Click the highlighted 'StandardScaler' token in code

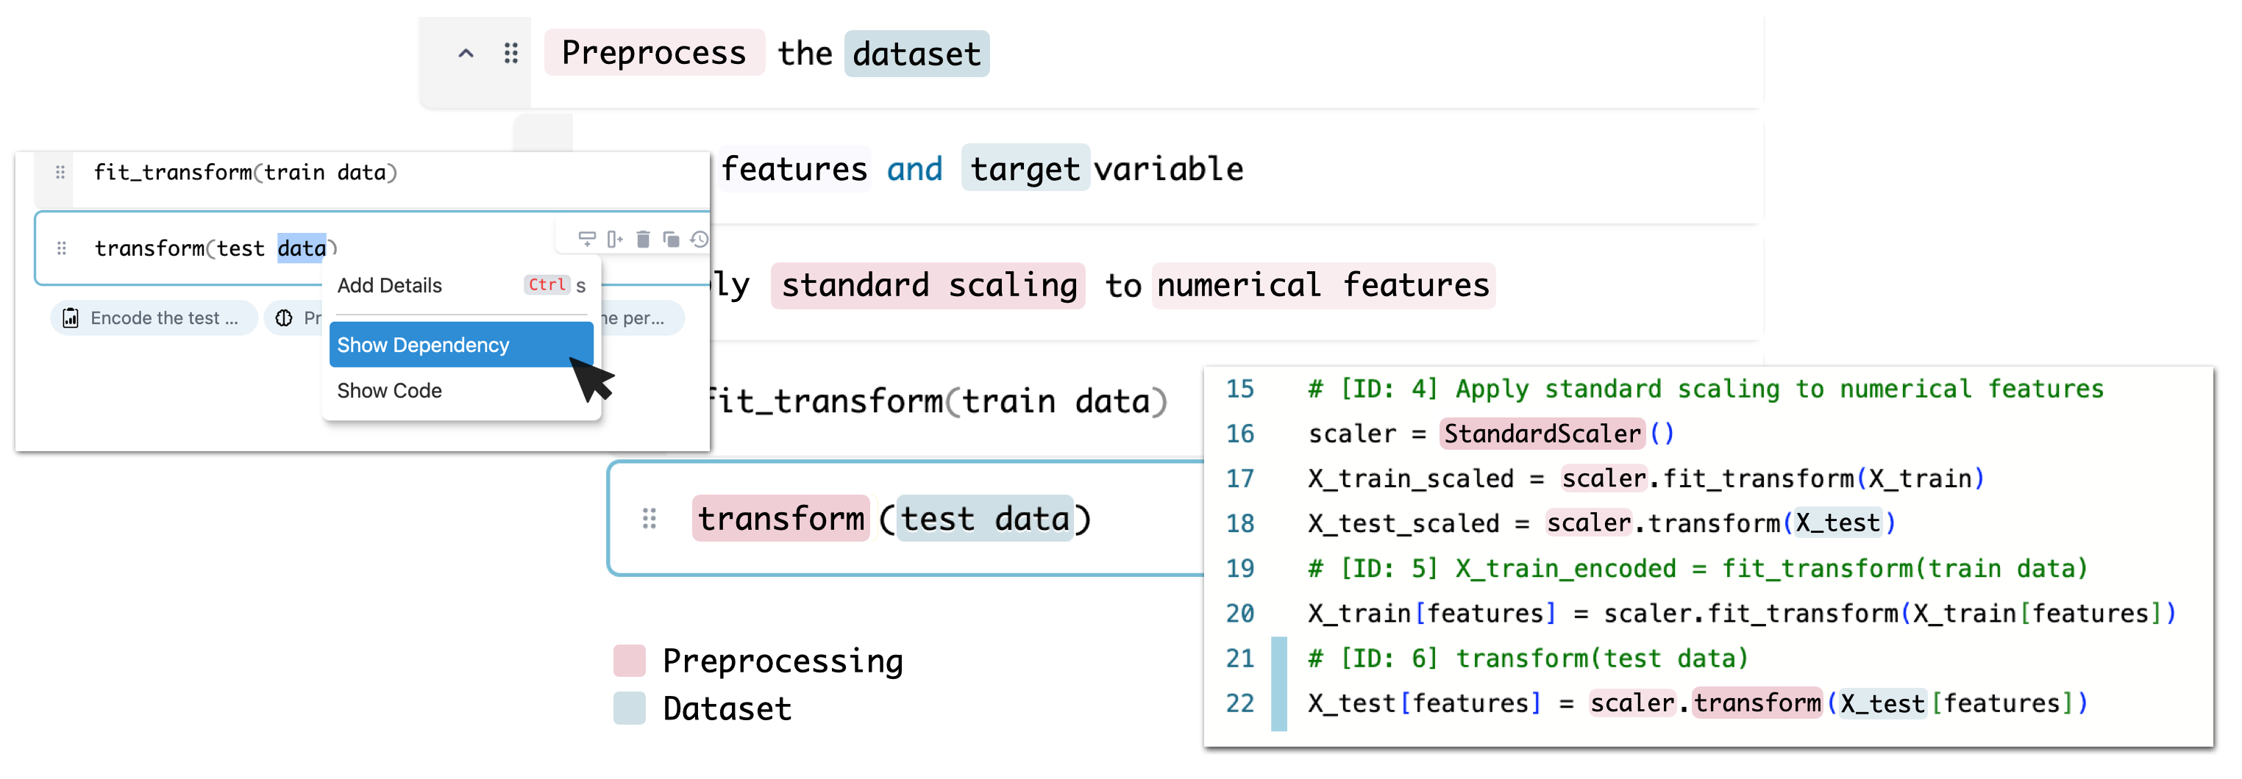1542,433
